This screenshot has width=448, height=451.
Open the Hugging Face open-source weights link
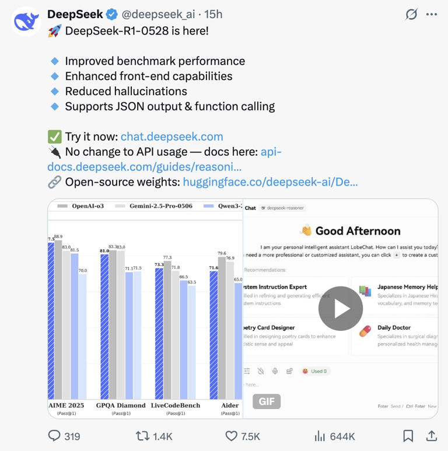(270, 182)
